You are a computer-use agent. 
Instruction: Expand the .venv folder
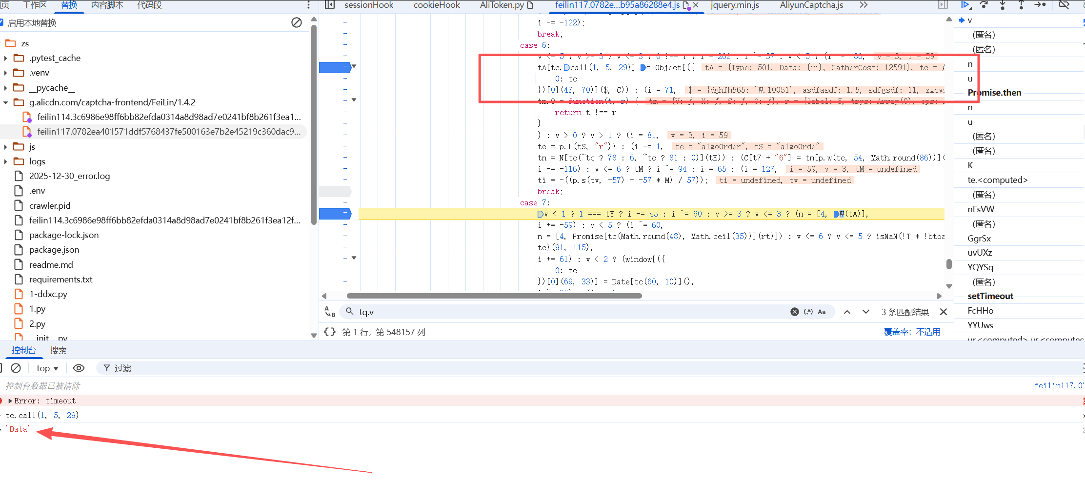5,73
